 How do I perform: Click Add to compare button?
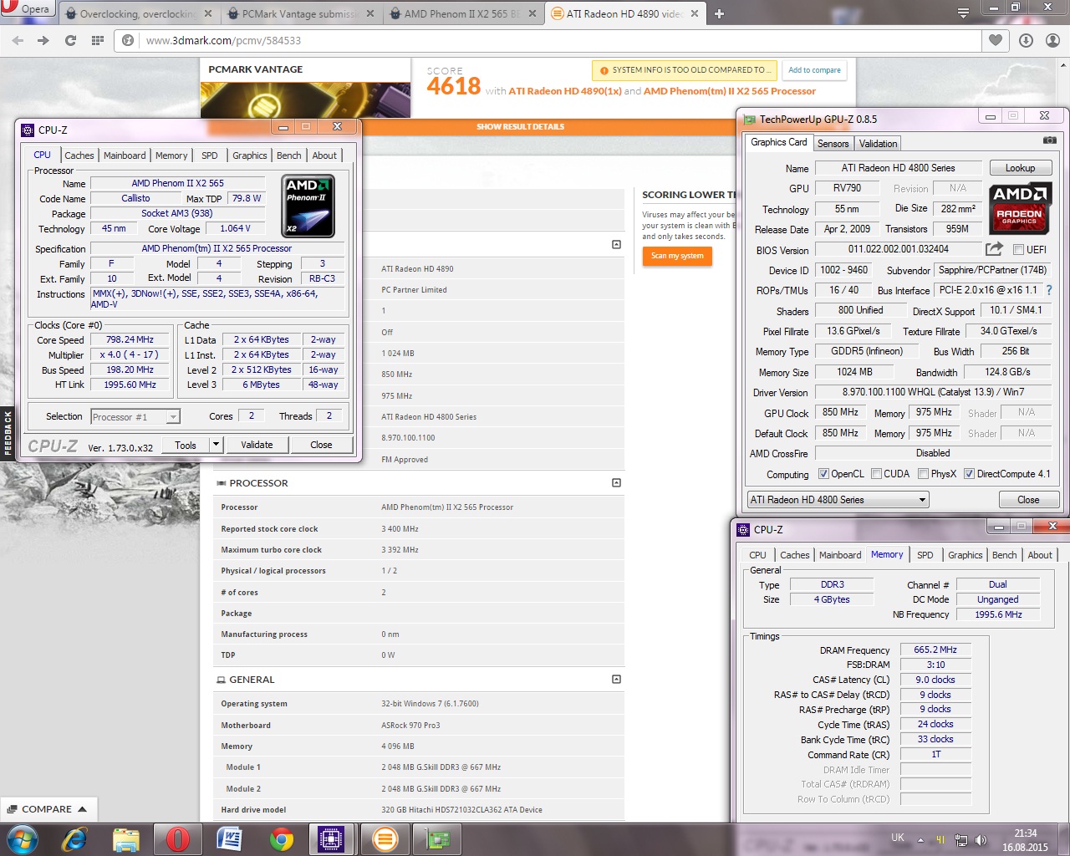(x=814, y=70)
